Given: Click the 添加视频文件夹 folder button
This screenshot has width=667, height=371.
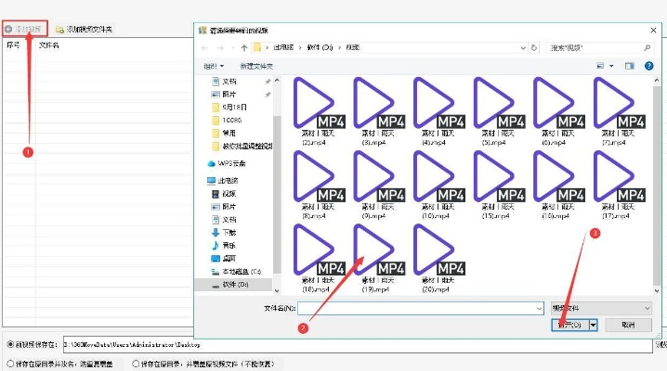Looking at the screenshot, I should tap(84, 30).
